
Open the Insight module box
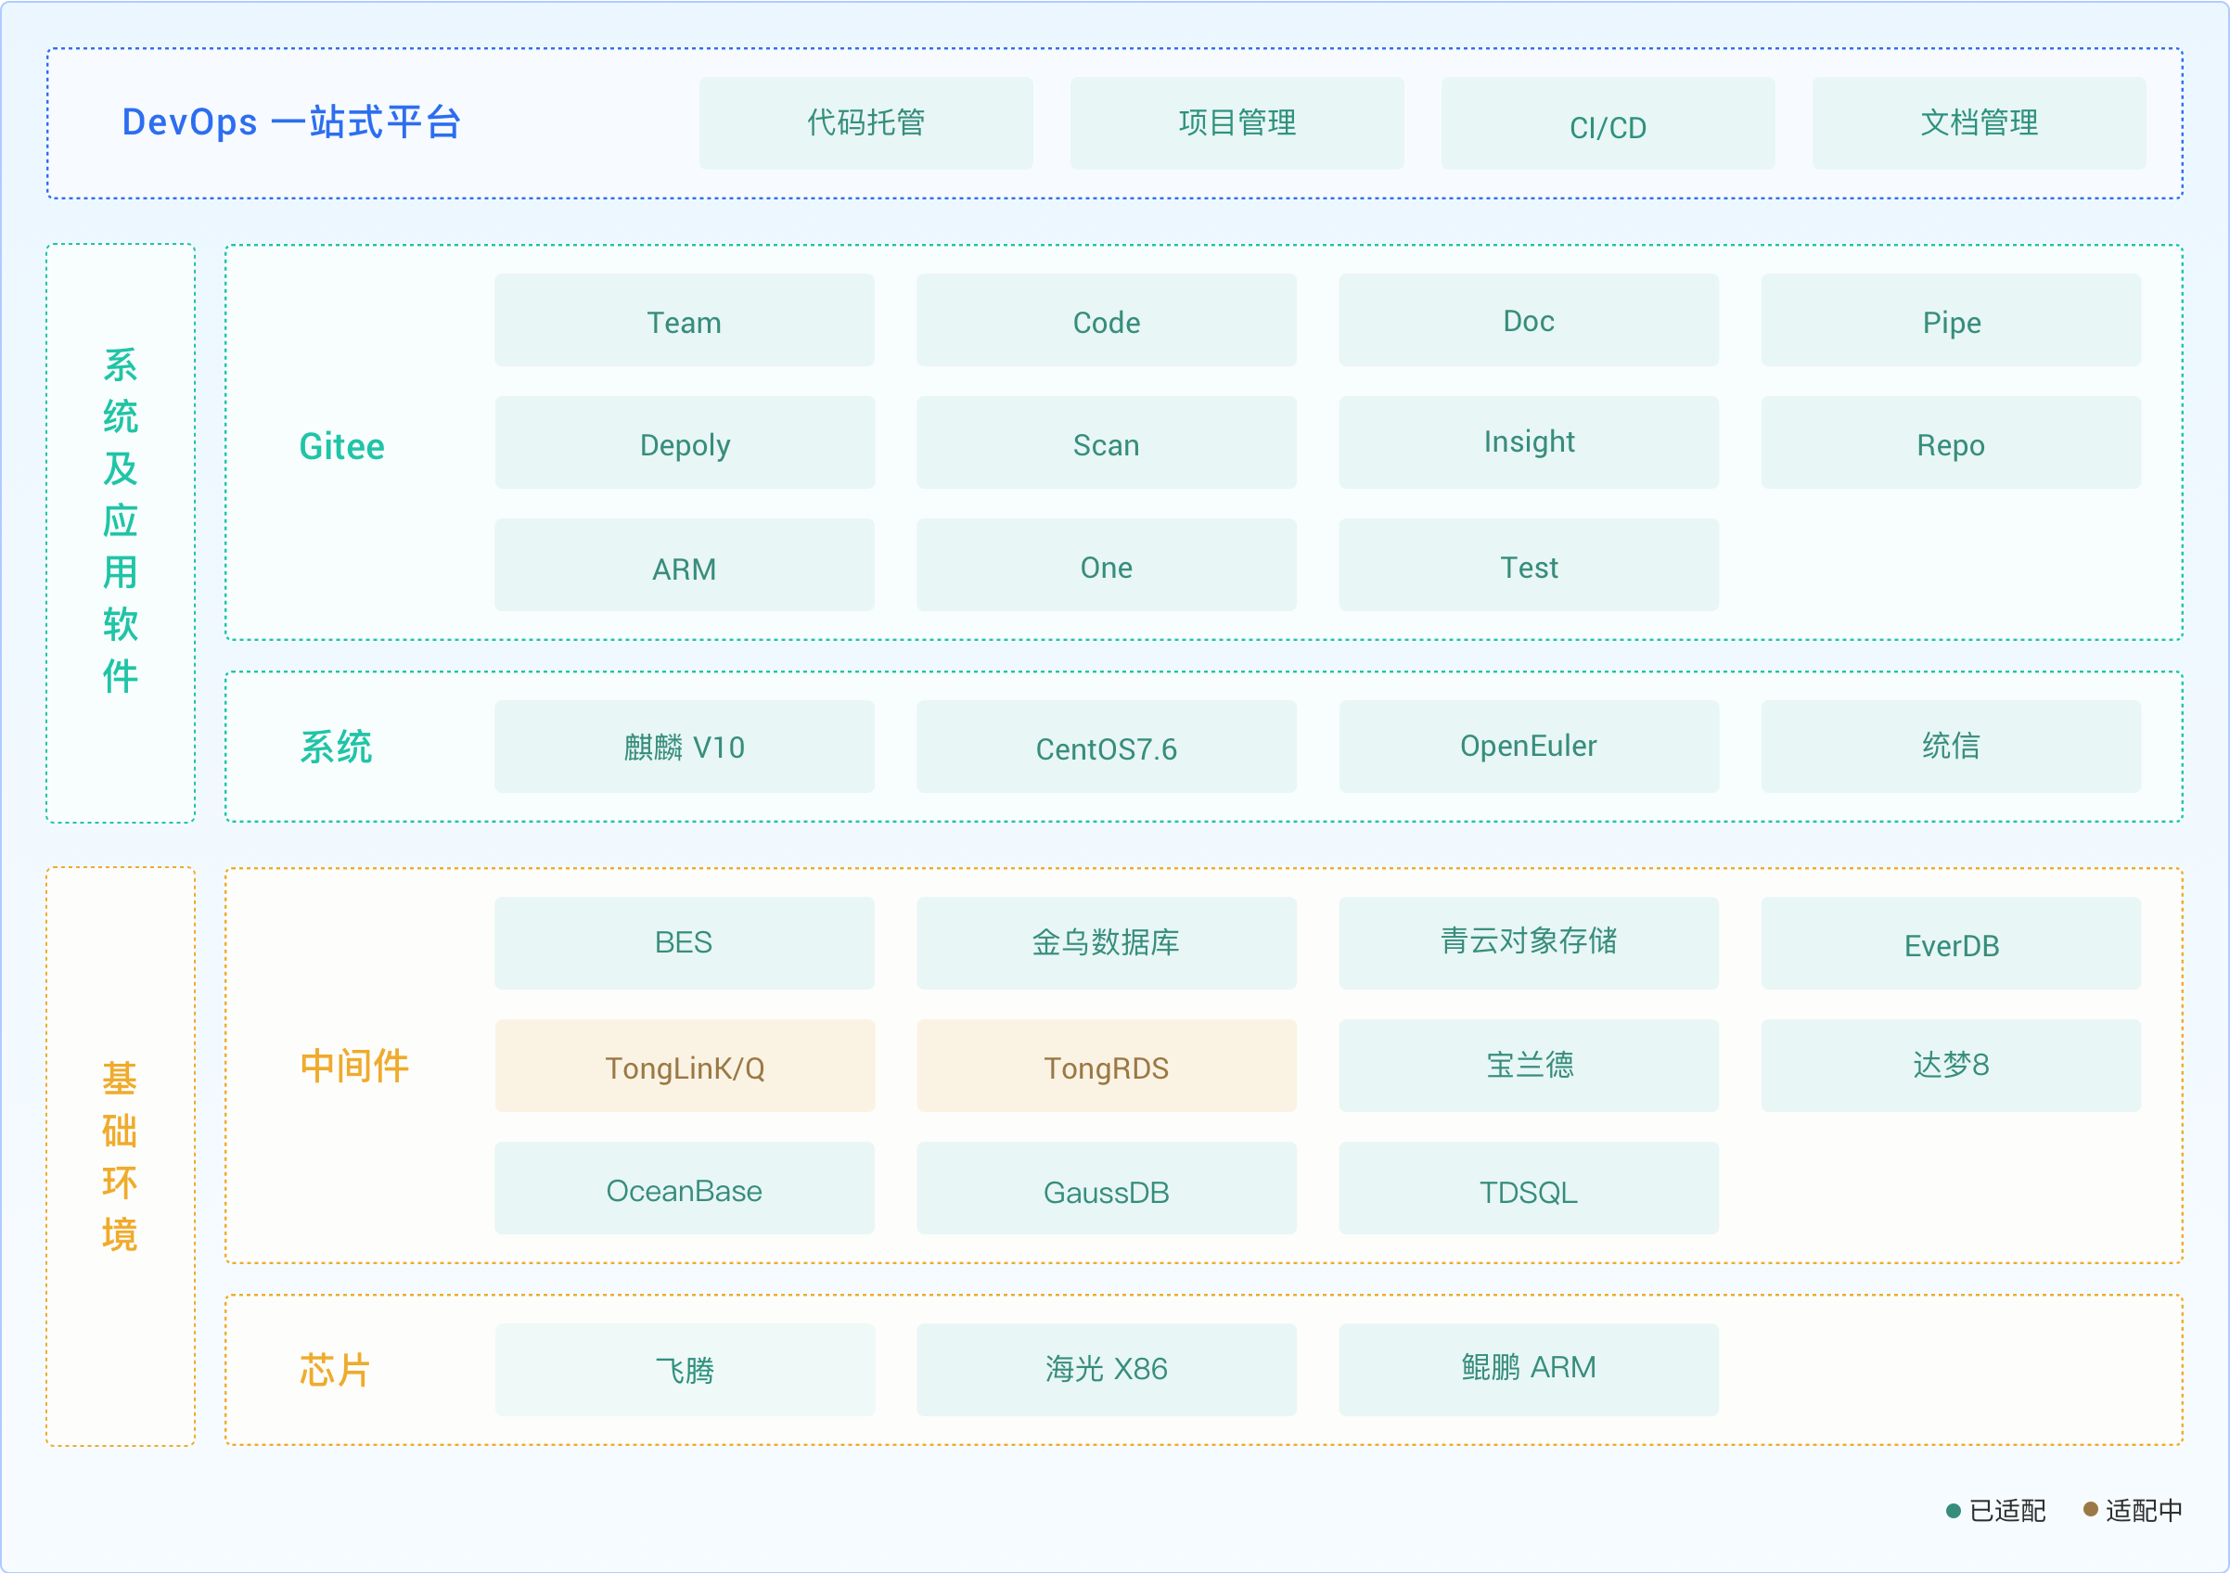tap(1528, 442)
